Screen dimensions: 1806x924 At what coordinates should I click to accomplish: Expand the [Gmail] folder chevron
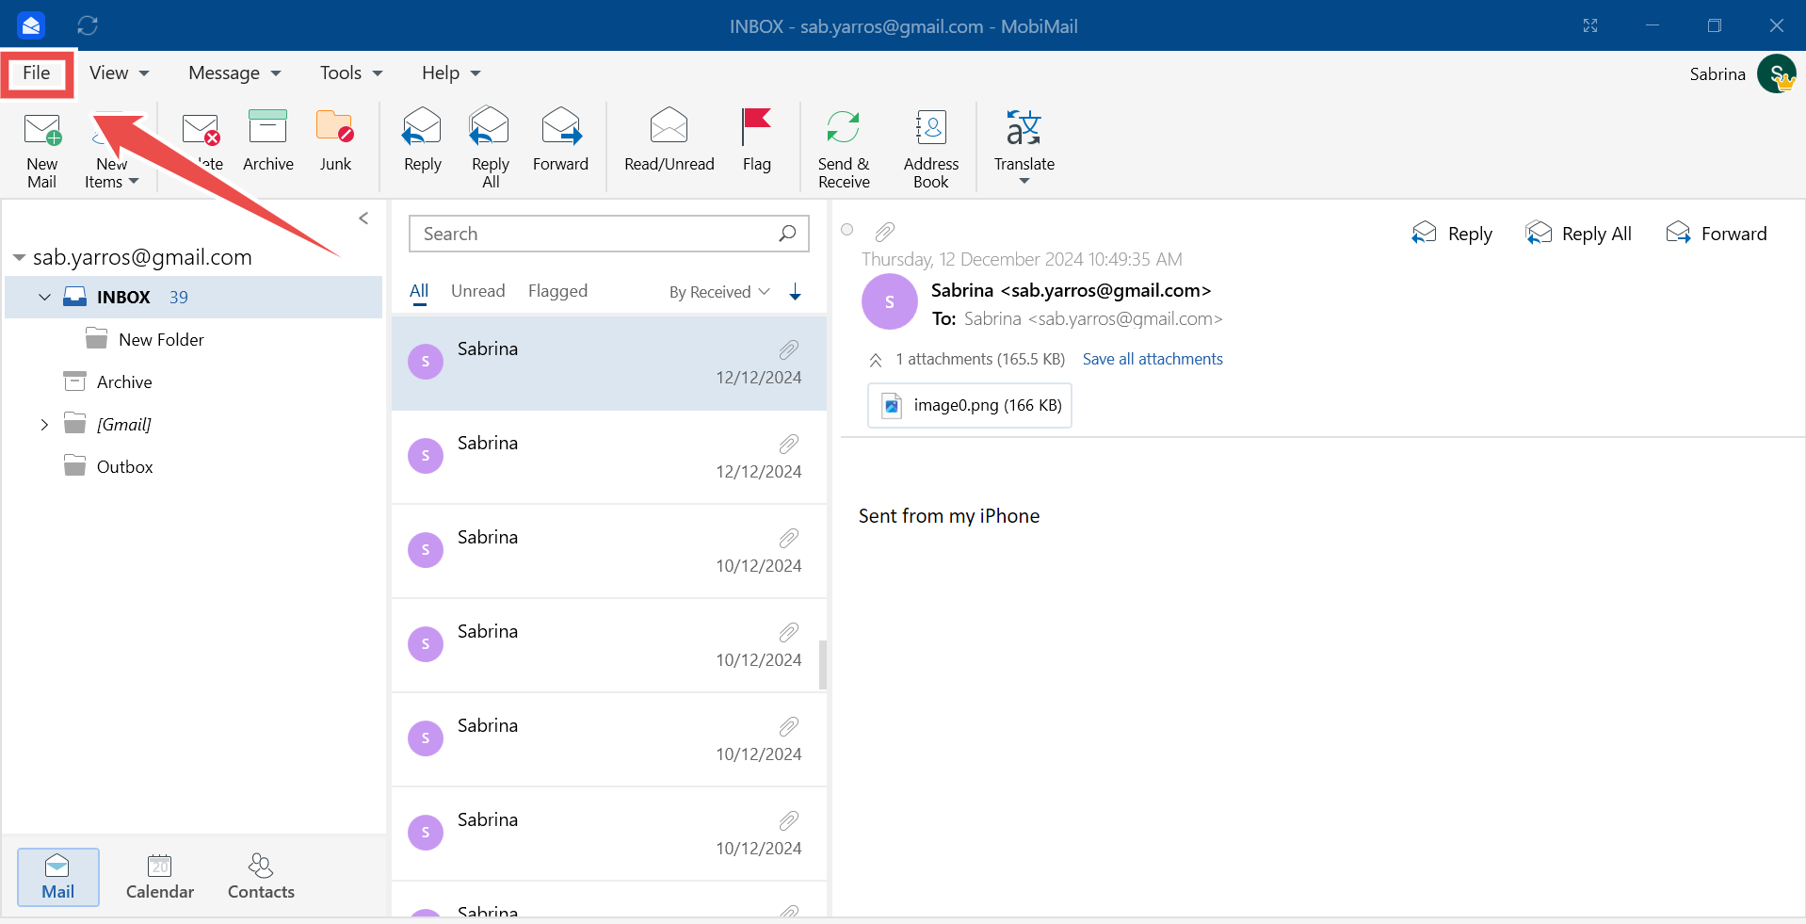coord(44,425)
